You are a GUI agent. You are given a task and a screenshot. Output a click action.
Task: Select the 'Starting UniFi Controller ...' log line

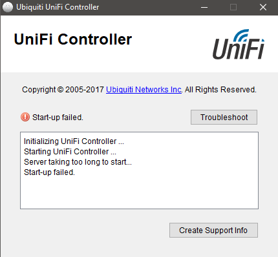point(70,152)
